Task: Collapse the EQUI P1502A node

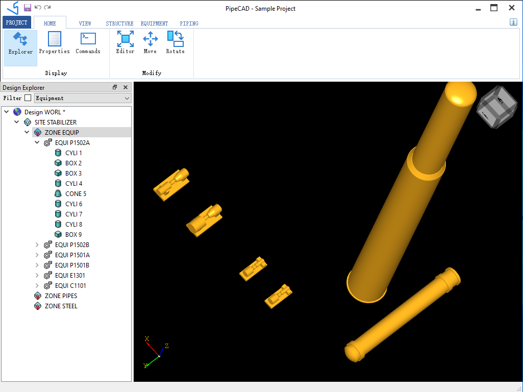Action: click(x=37, y=142)
